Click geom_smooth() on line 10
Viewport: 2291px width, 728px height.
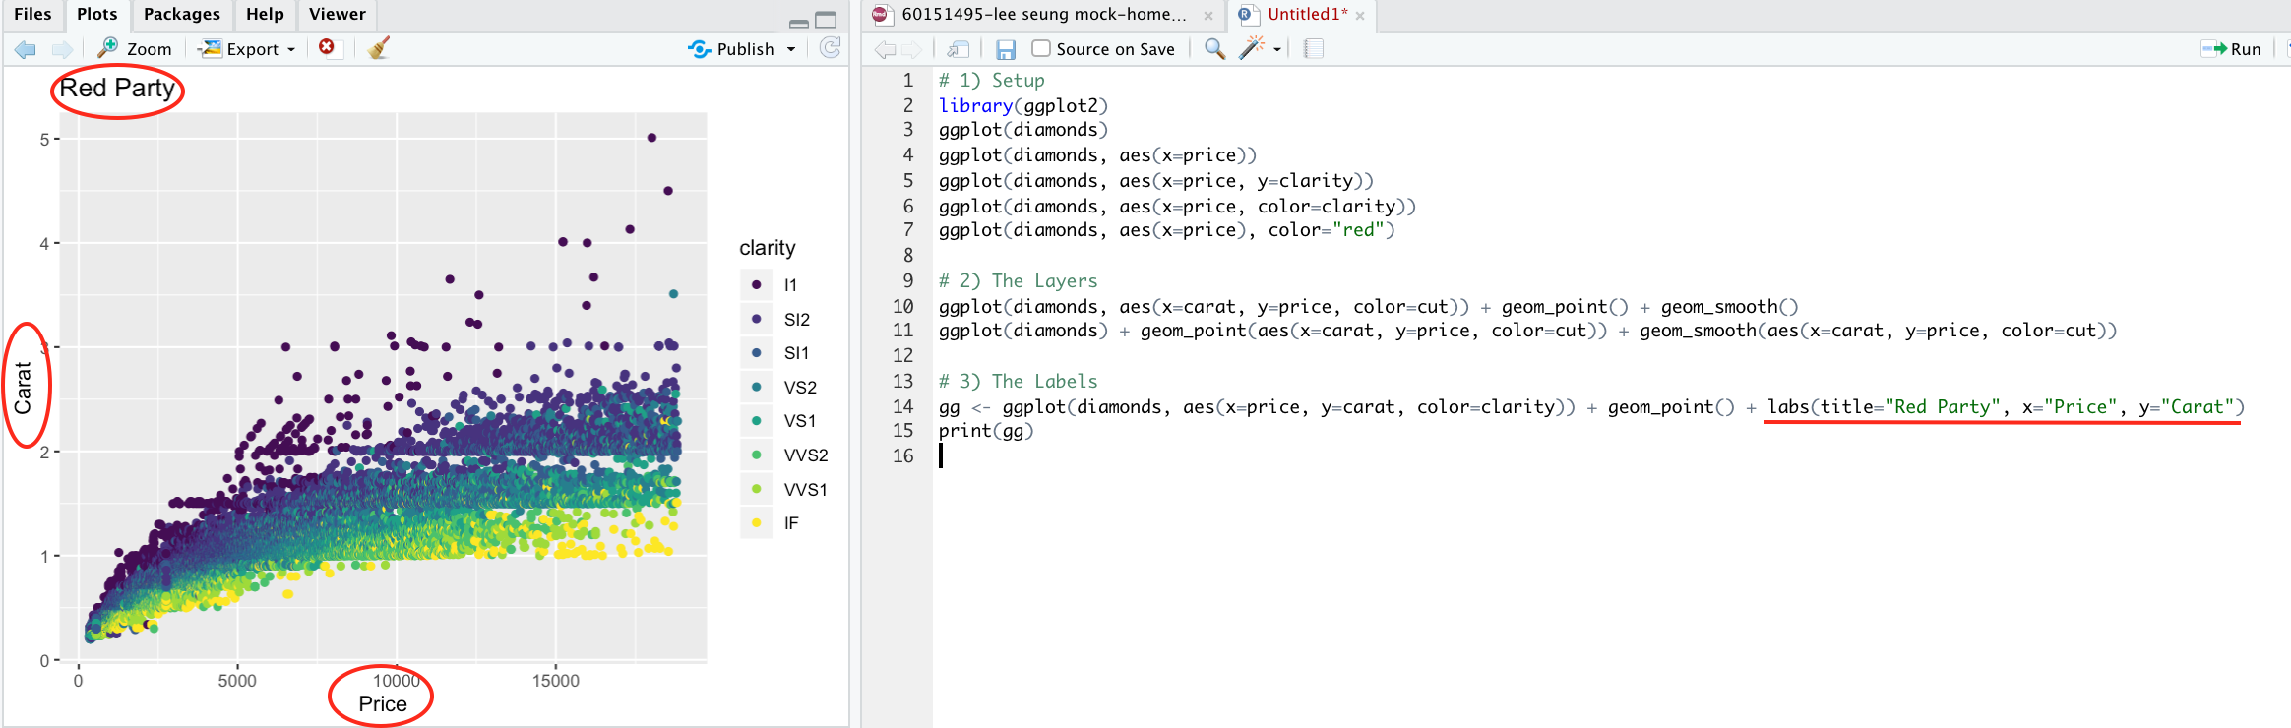tap(1730, 307)
